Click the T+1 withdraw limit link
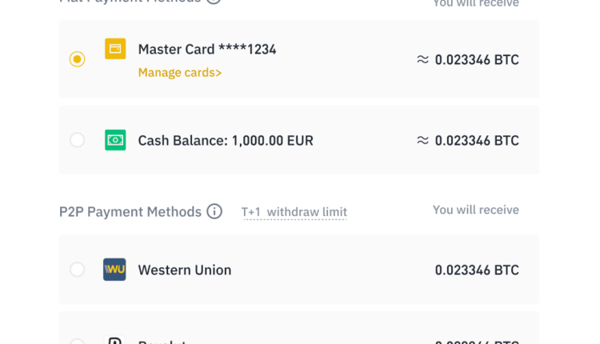 point(294,212)
